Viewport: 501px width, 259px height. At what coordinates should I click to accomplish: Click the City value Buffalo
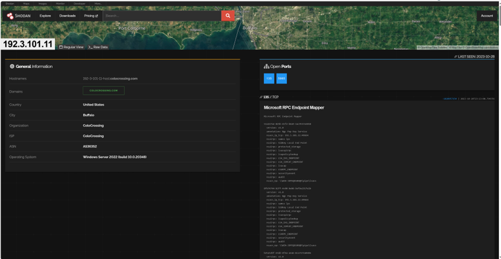tap(88, 115)
